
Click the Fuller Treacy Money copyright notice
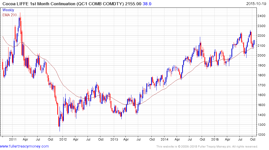click(x=207, y=146)
